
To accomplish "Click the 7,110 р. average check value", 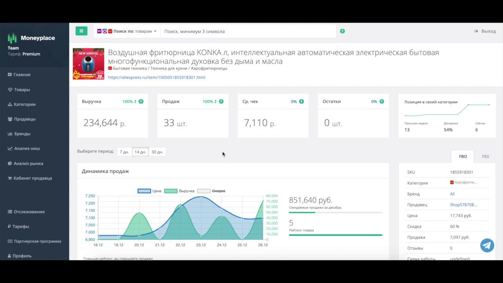I will click(260, 123).
